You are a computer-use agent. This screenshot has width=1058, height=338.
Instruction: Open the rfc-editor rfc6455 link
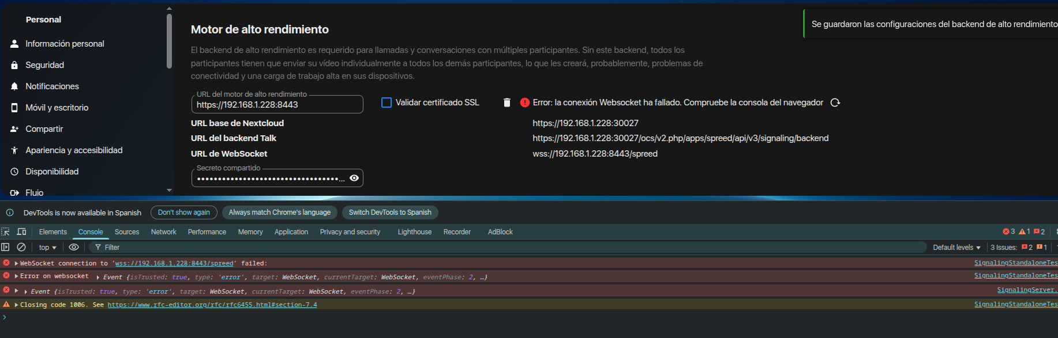point(212,305)
